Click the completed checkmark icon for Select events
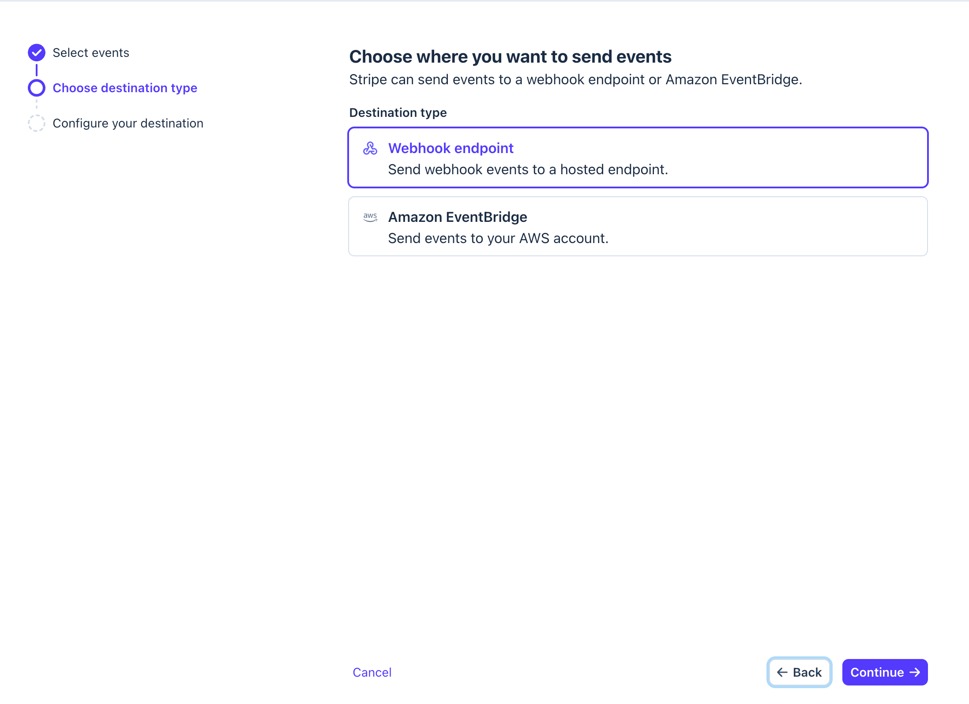 click(37, 52)
